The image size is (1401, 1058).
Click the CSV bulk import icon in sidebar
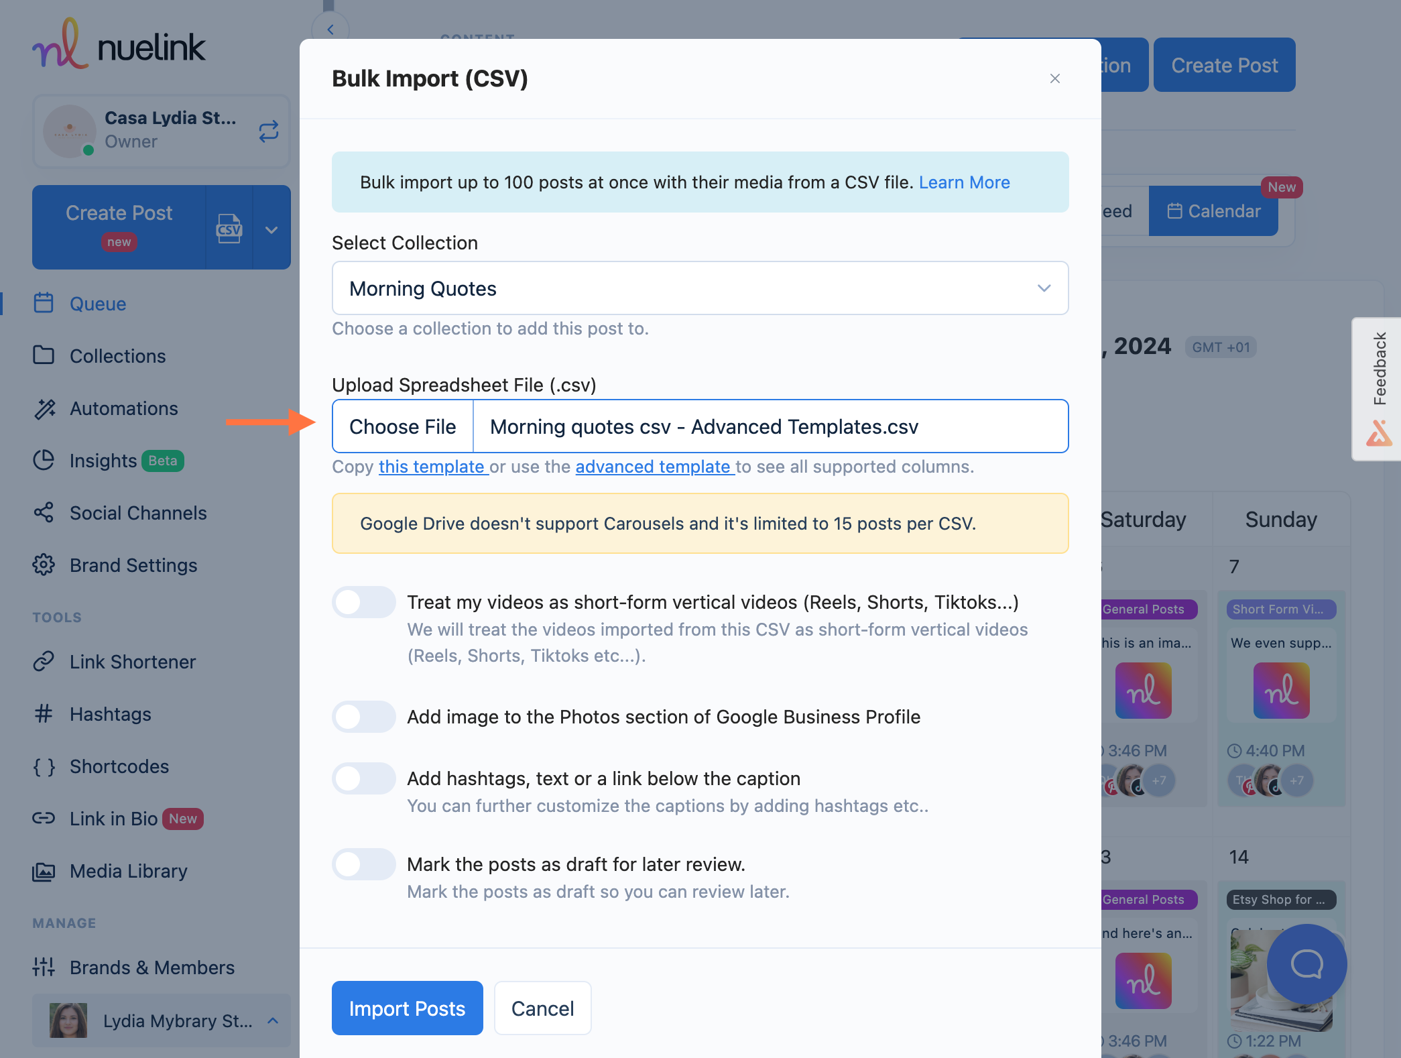[x=229, y=229]
